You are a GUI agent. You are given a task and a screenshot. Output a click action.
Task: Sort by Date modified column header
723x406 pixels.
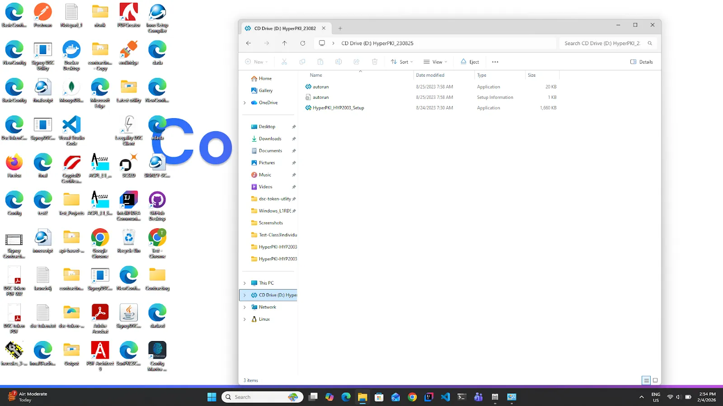tap(430, 75)
